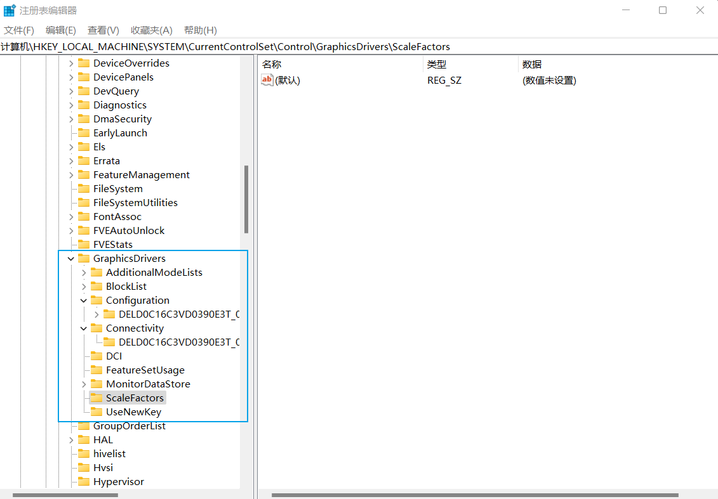Open the 文件(F) menu

coord(19,30)
